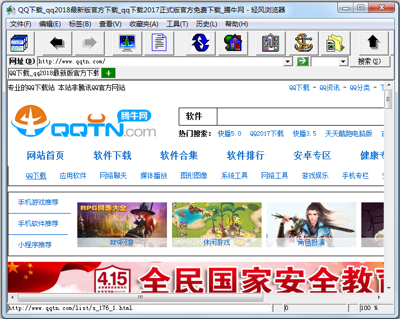
Task: Click the underlined QQ下载 subcategory link
Action: click(36, 175)
